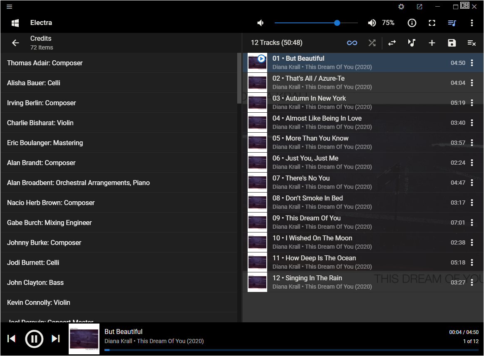Mute the volume with speaker icon
484x356 pixels.
tap(261, 23)
